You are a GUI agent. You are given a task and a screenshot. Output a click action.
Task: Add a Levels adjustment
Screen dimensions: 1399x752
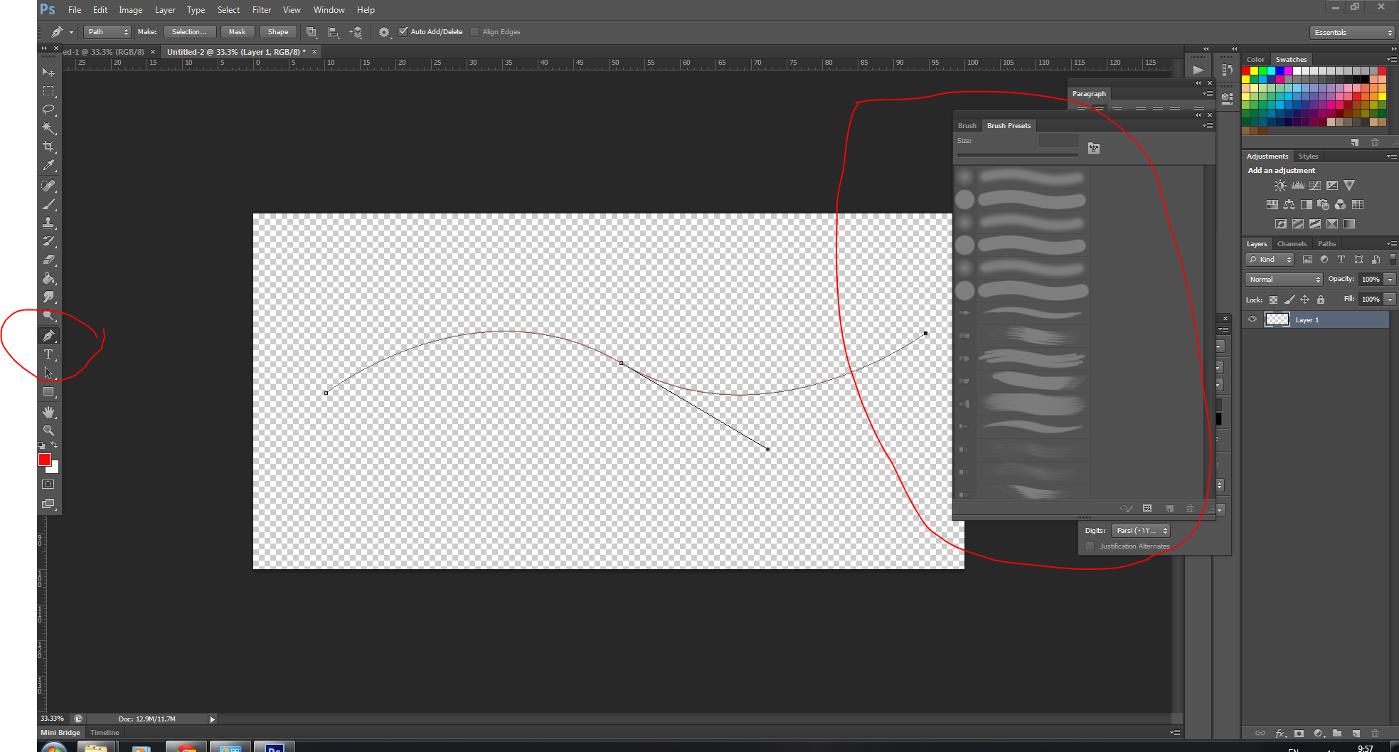click(x=1298, y=186)
